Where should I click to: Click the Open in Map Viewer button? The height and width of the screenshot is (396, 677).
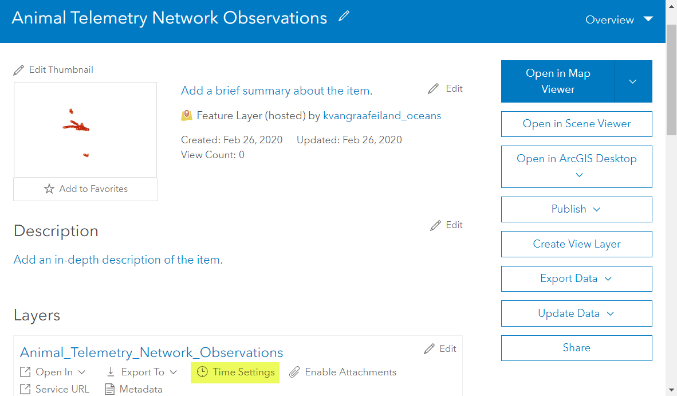pyautogui.click(x=558, y=81)
